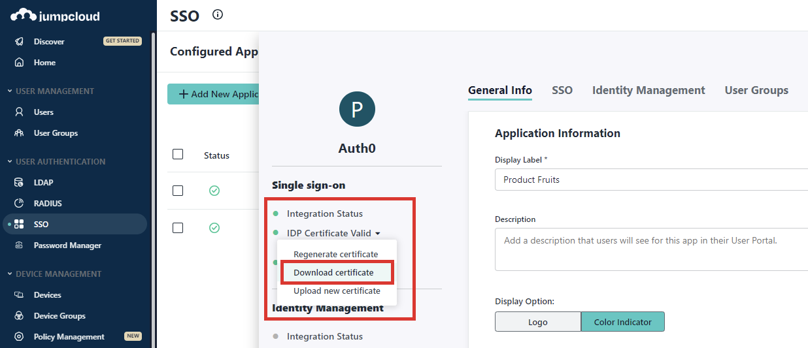Viewport: 808px width, 348px height.
Task: Click the Users person icon
Action: pyautogui.click(x=20, y=112)
